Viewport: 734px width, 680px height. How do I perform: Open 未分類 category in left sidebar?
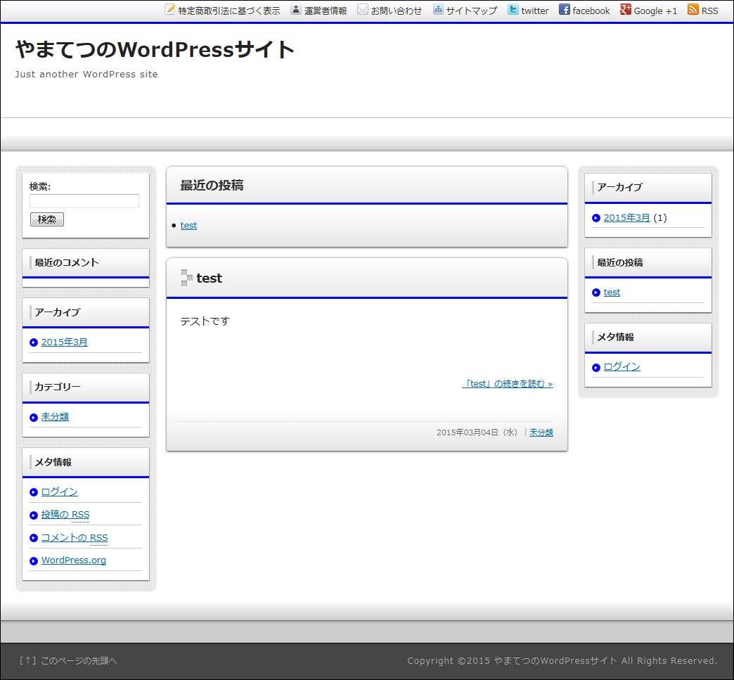coord(56,417)
